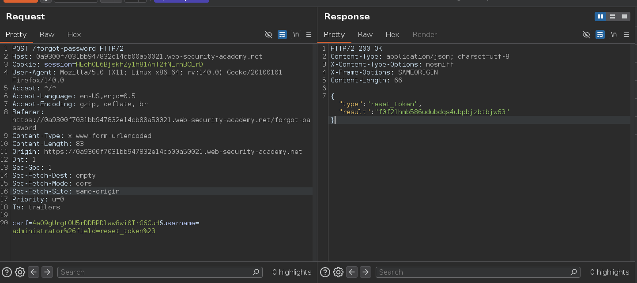Click the "result" reset token value
The width and height of the screenshot is (637, 283).
tap(442, 112)
